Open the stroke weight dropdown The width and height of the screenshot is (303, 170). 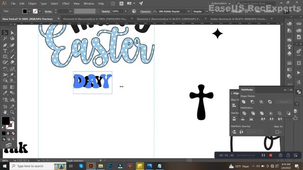tap(71, 11)
